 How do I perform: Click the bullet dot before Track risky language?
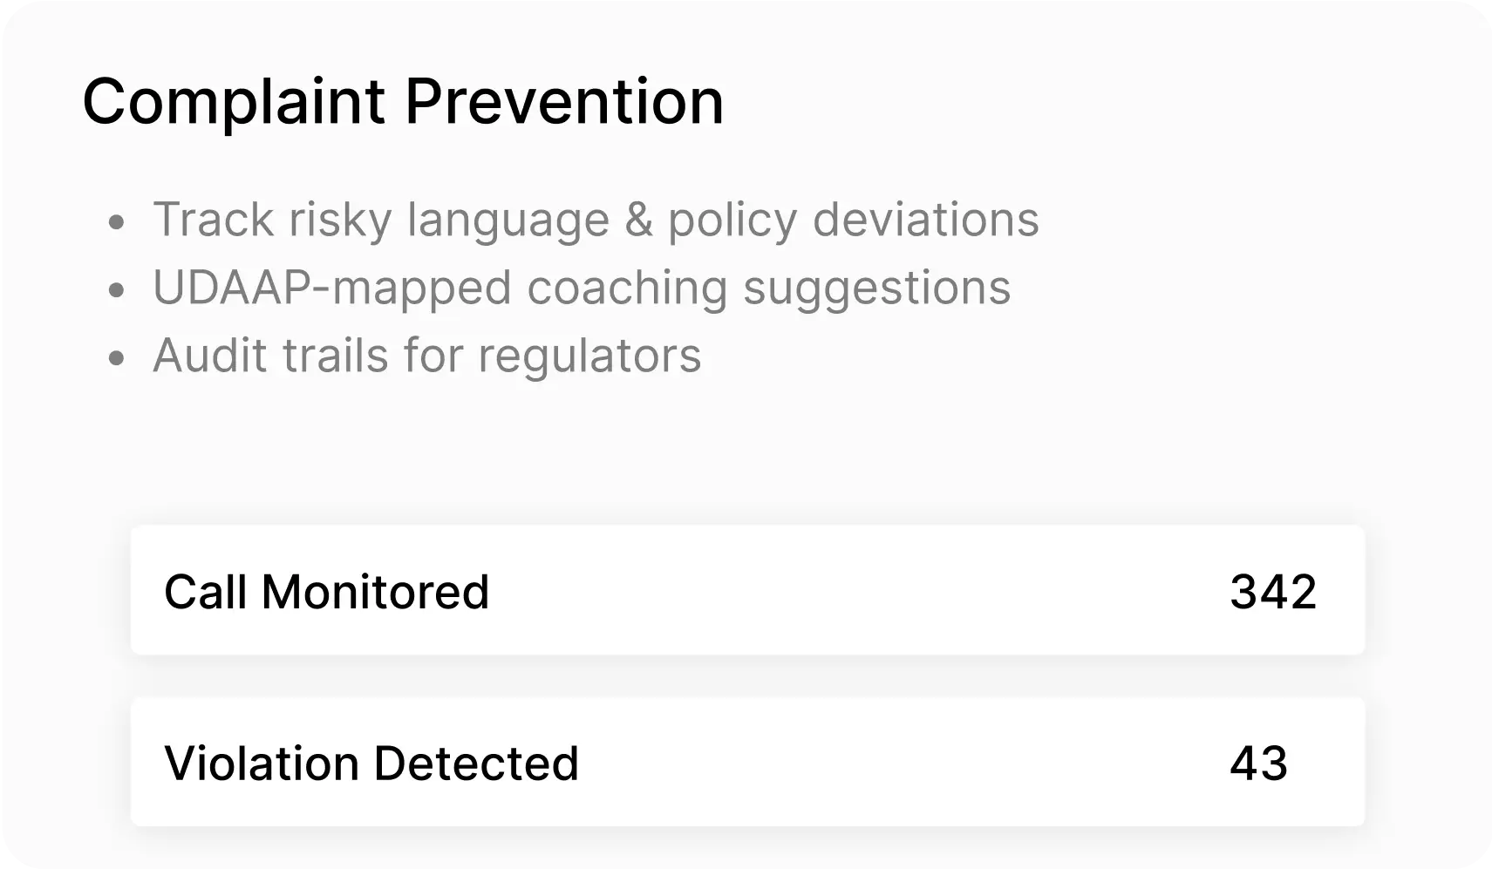pyautogui.click(x=117, y=222)
